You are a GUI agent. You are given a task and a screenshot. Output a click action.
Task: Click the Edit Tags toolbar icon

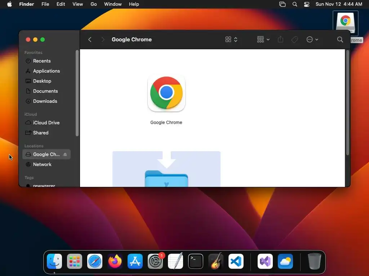(294, 40)
